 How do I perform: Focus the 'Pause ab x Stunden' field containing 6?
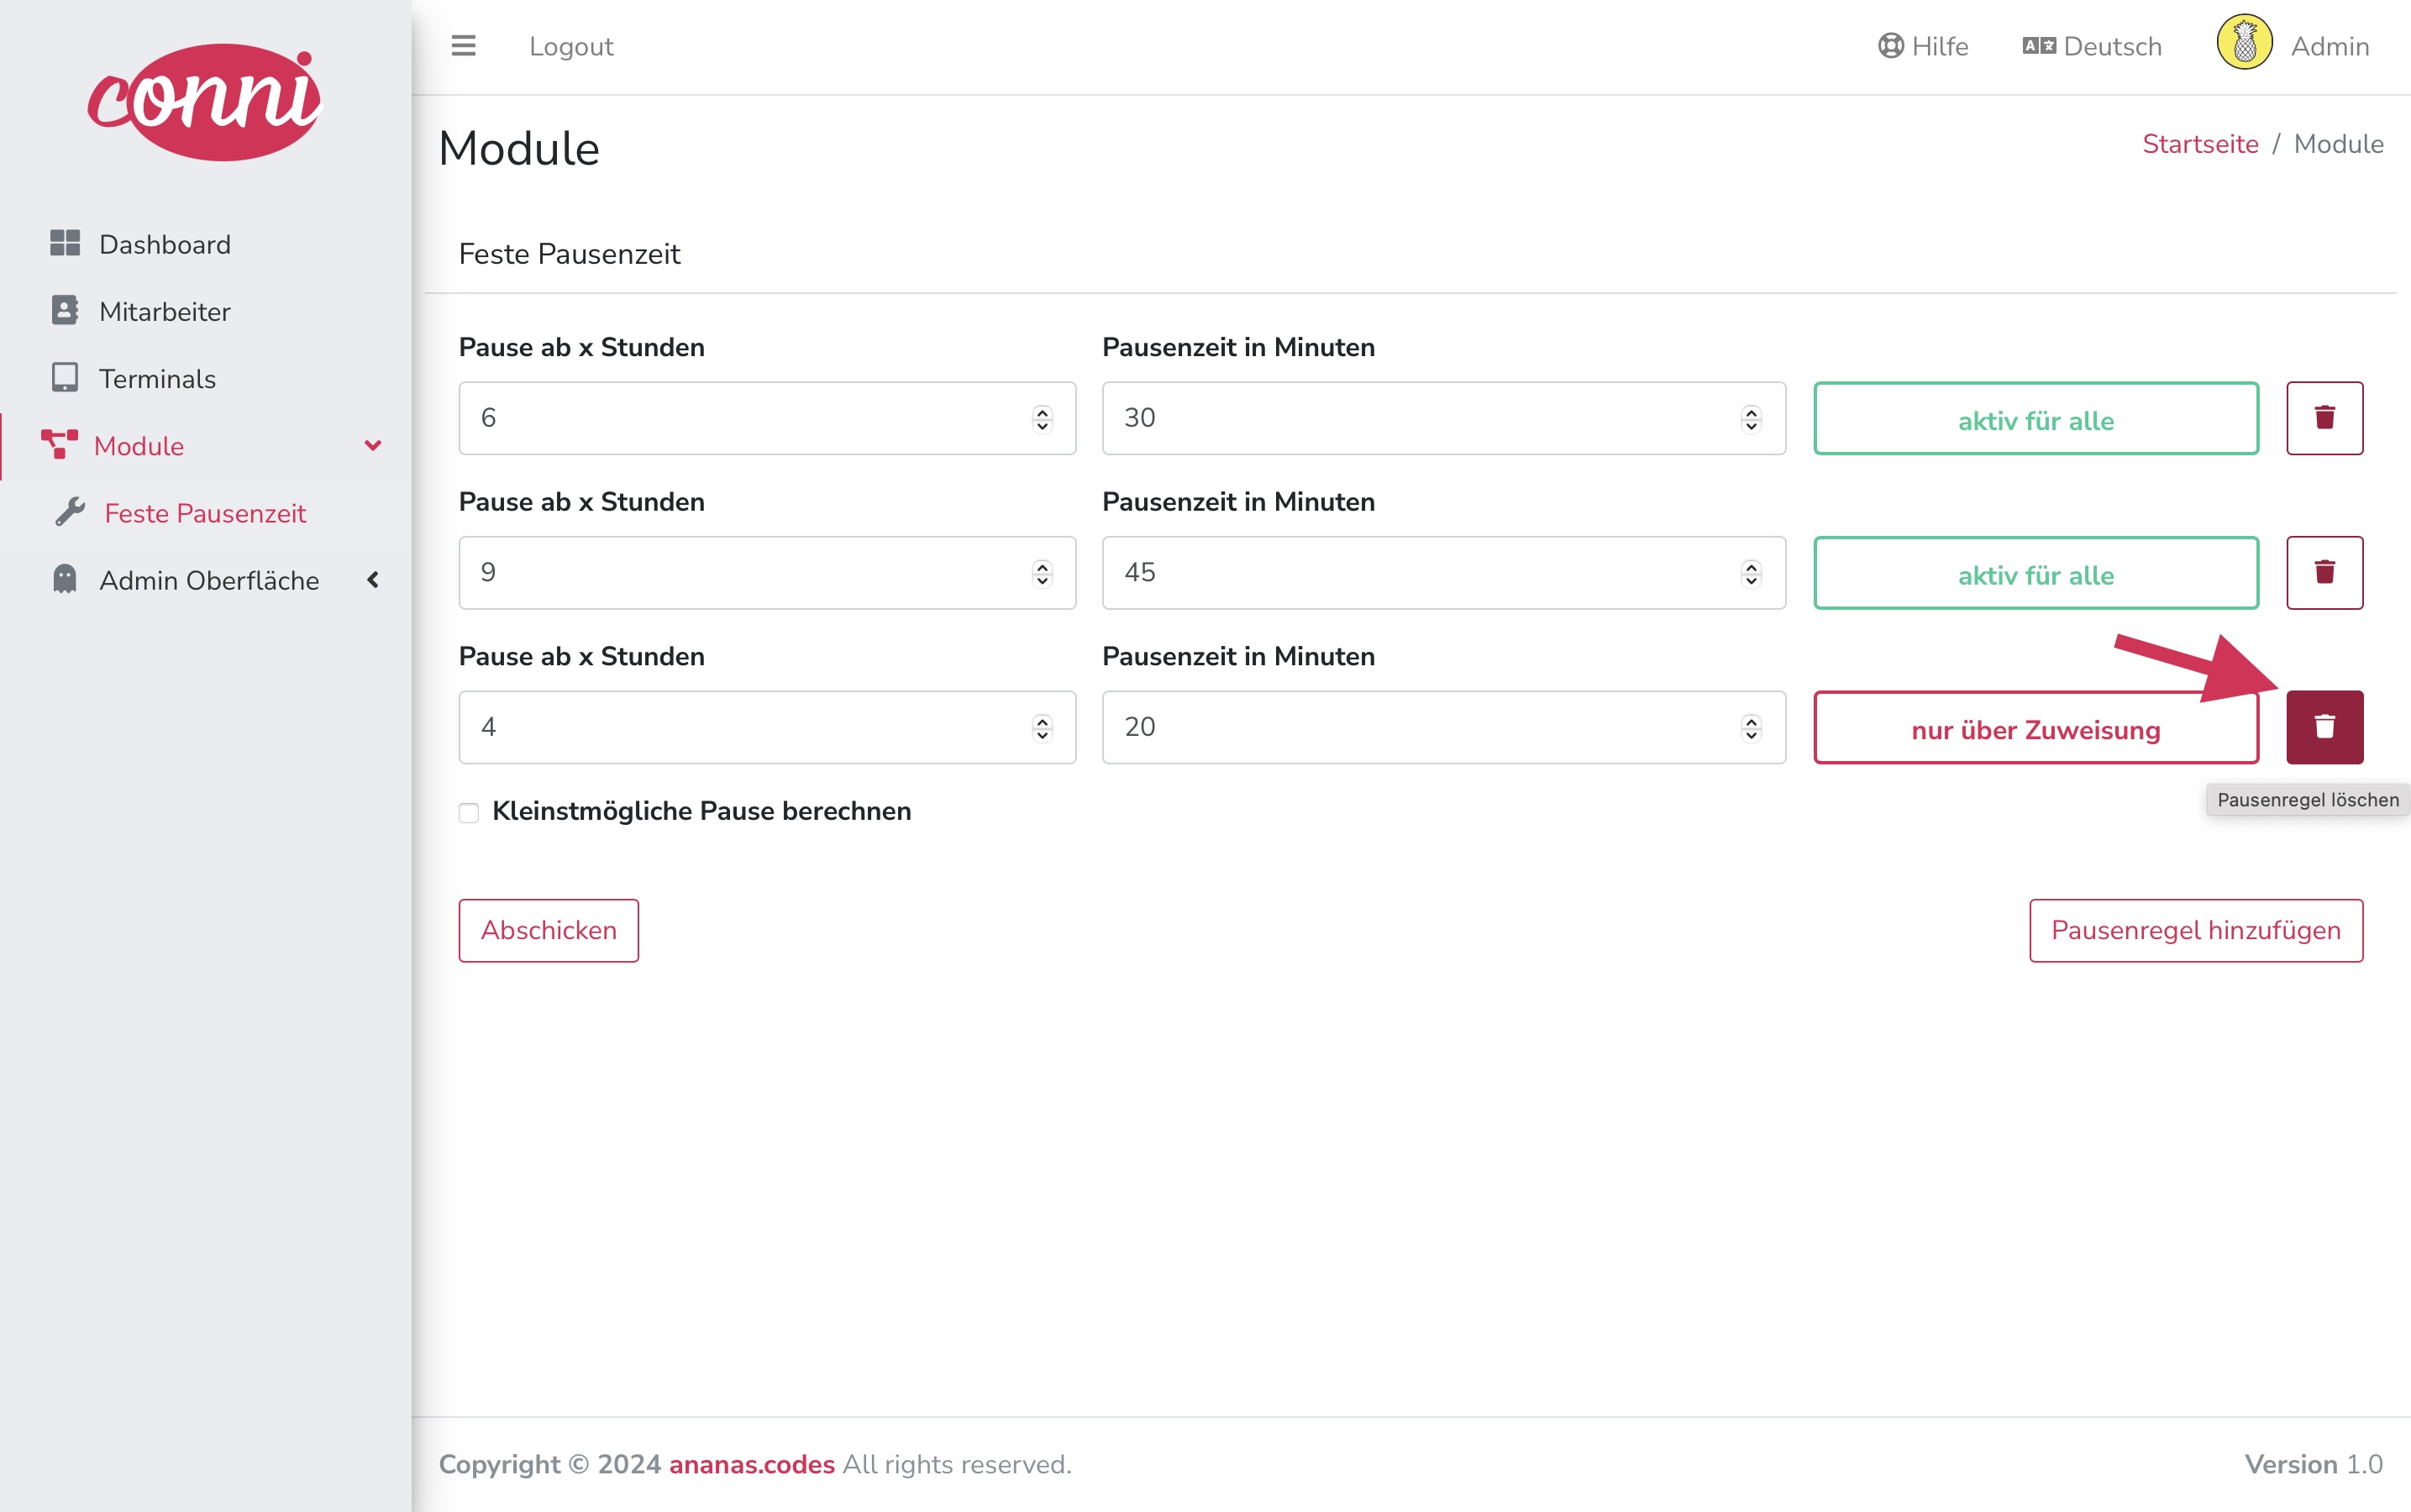pos(767,418)
